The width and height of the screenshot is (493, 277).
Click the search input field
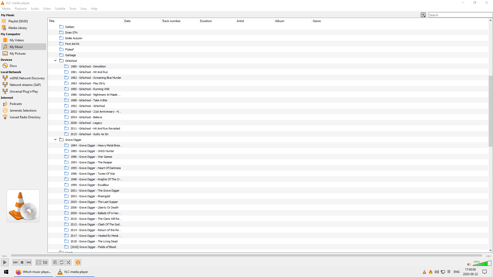(459, 15)
